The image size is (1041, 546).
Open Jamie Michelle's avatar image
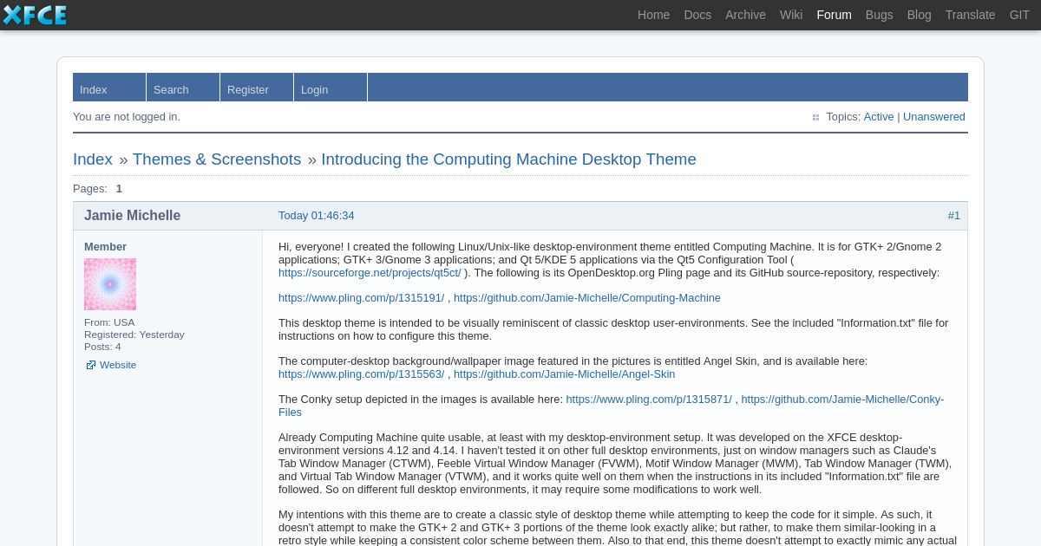click(110, 284)
